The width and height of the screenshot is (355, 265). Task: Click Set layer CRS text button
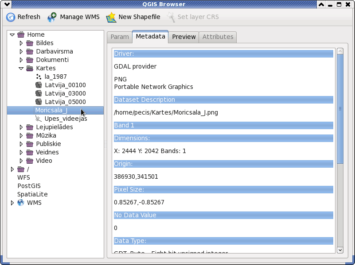[198, 17]
